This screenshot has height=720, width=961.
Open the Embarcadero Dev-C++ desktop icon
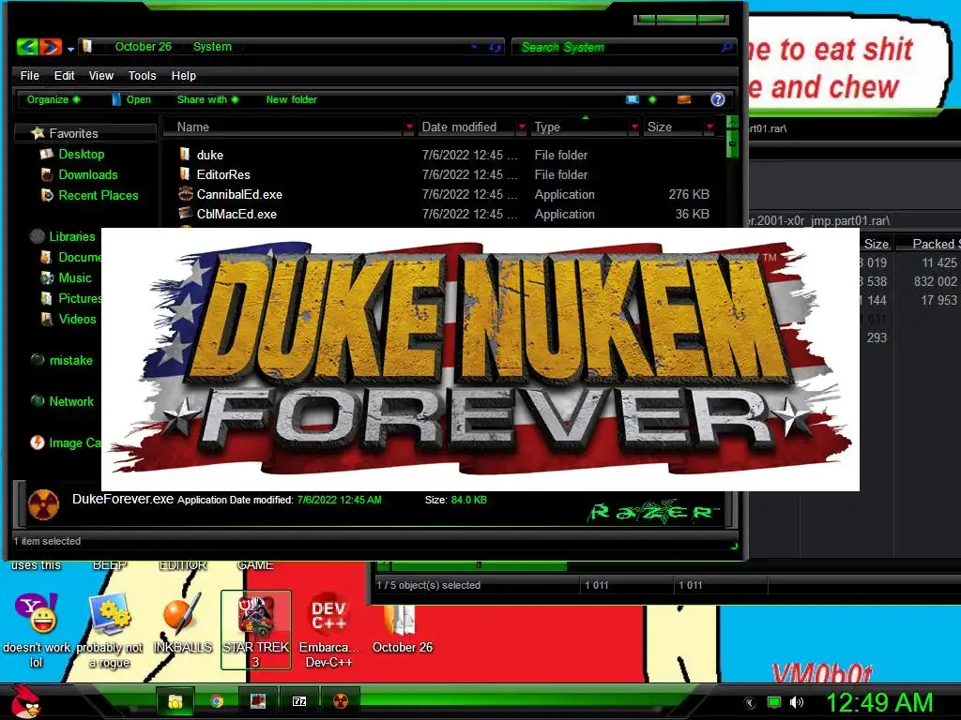328,631
